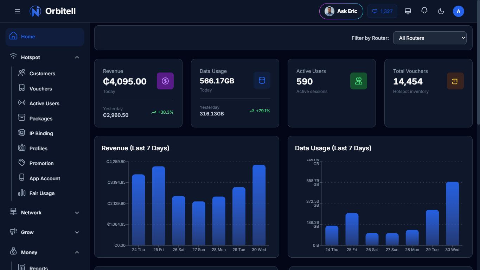Screen dimensions: 480x270
Task: Expand the Grow section
Action: (45, 232)
